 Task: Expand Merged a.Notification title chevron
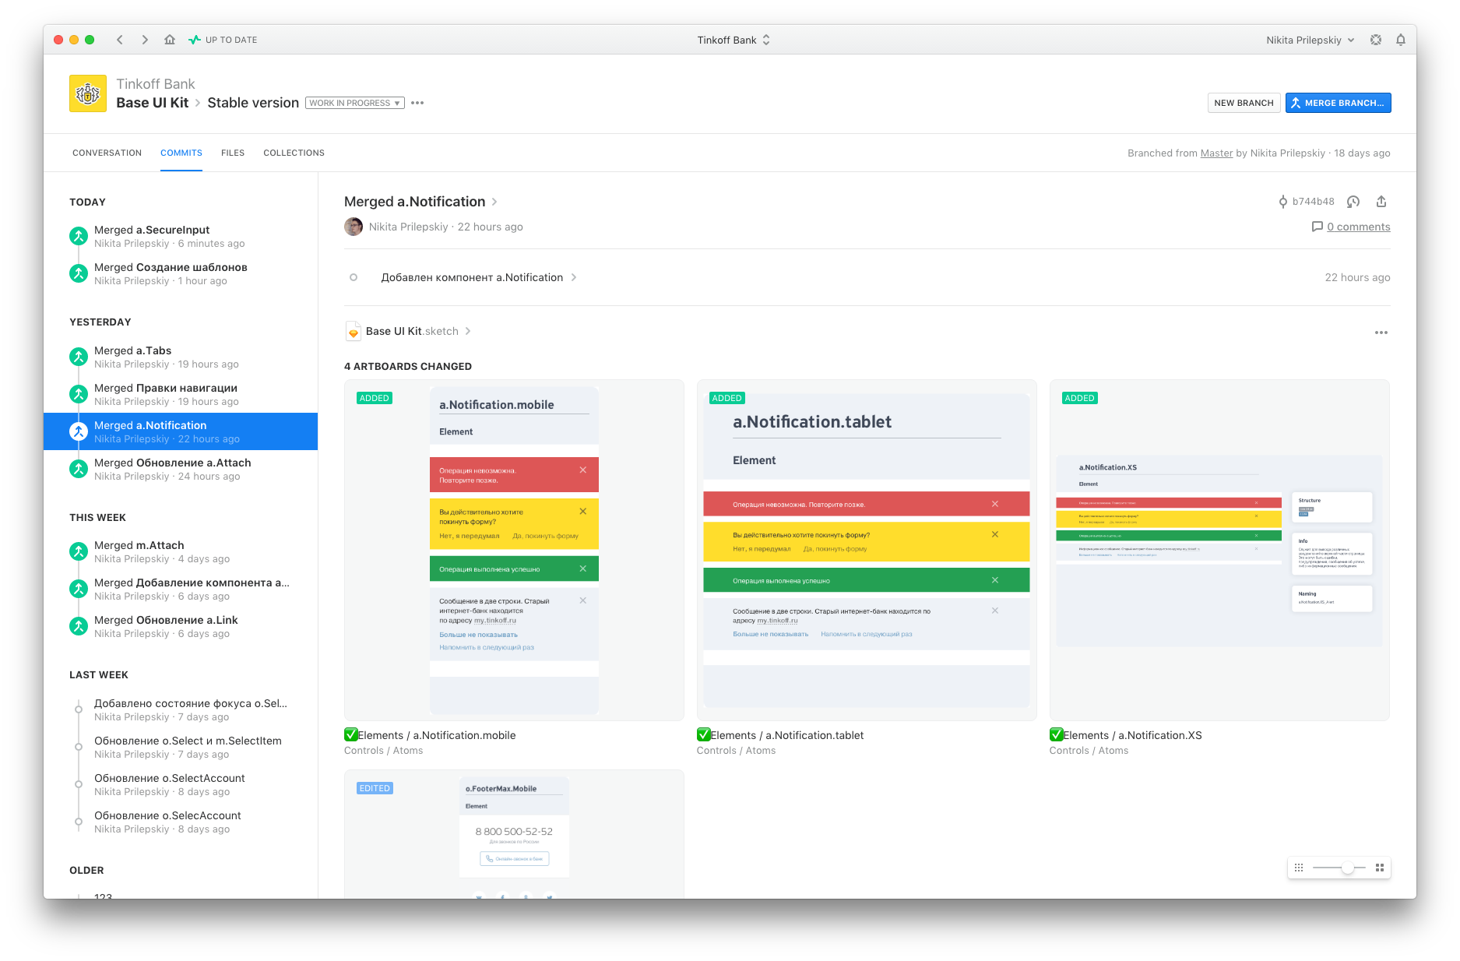[494, 202]
